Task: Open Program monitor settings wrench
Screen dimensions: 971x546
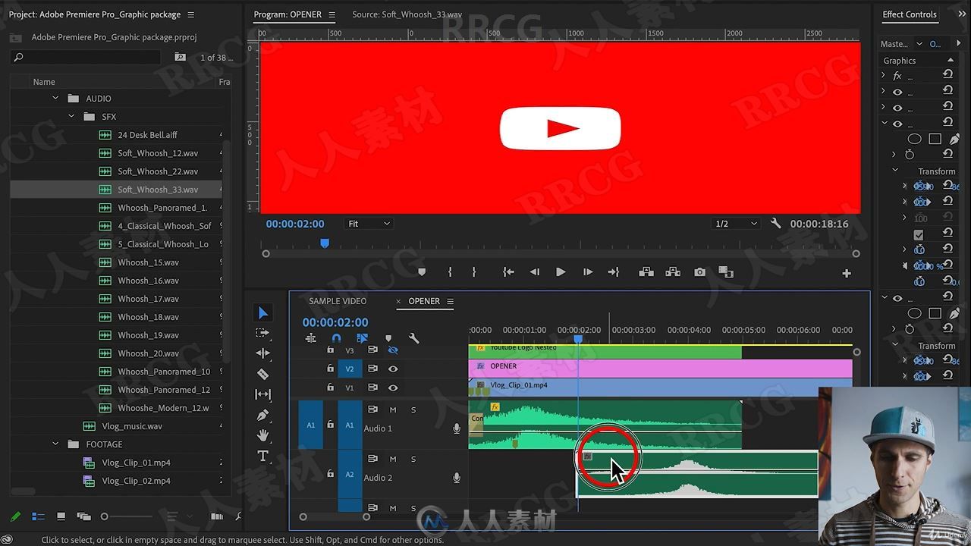Action: click(775, 224)
